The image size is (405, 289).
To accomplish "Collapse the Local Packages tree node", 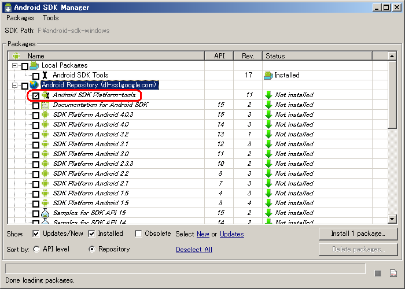I will (14, 65).
